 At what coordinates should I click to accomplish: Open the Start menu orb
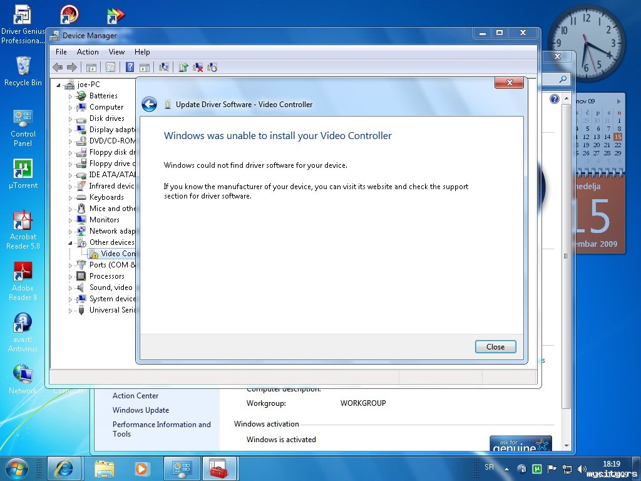click(16, 468)
